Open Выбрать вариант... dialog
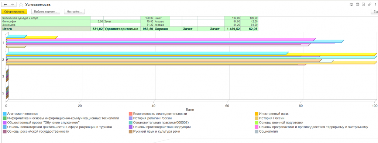The image size is (378, 143). (45, 11)
